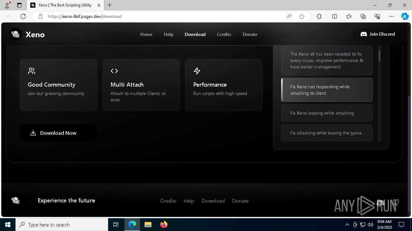Show hidden tray icons chevron
The height and width of the screenshot is (231, 412).
point(347,225)
